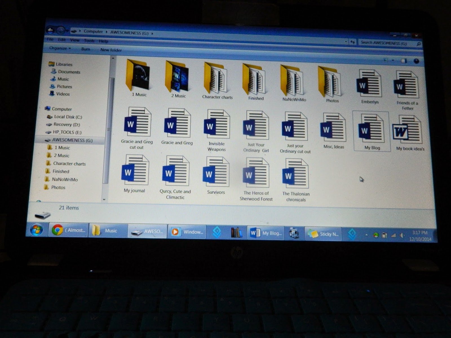This screenshot has width=451, height=338.
Task: Click the navigation pane scroll down arrow
Action: pos(104,199)
